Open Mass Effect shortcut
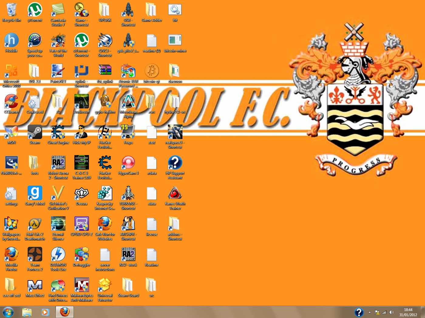Image resolution: width=425 pixels, height=318 pixels. click(35, 288)
